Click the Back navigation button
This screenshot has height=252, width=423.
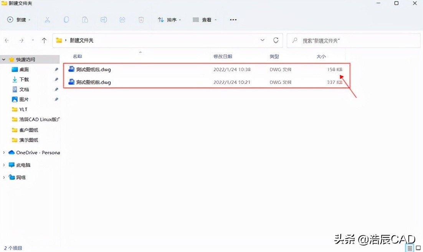click(x=7, y=40)
